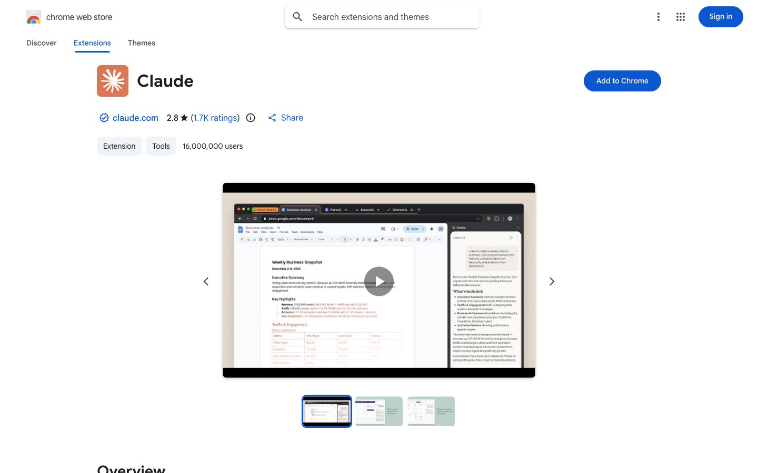Play the preview video

tap(379, 281)
